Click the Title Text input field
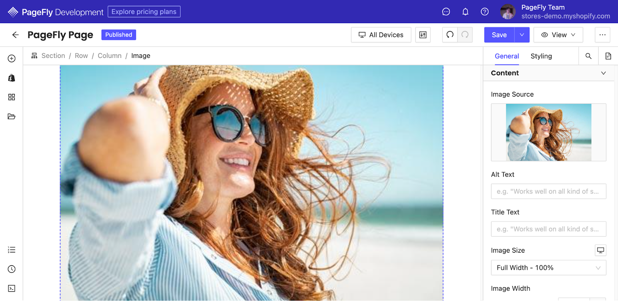Viewport: 618px width, 301px height. pos(548,229)
